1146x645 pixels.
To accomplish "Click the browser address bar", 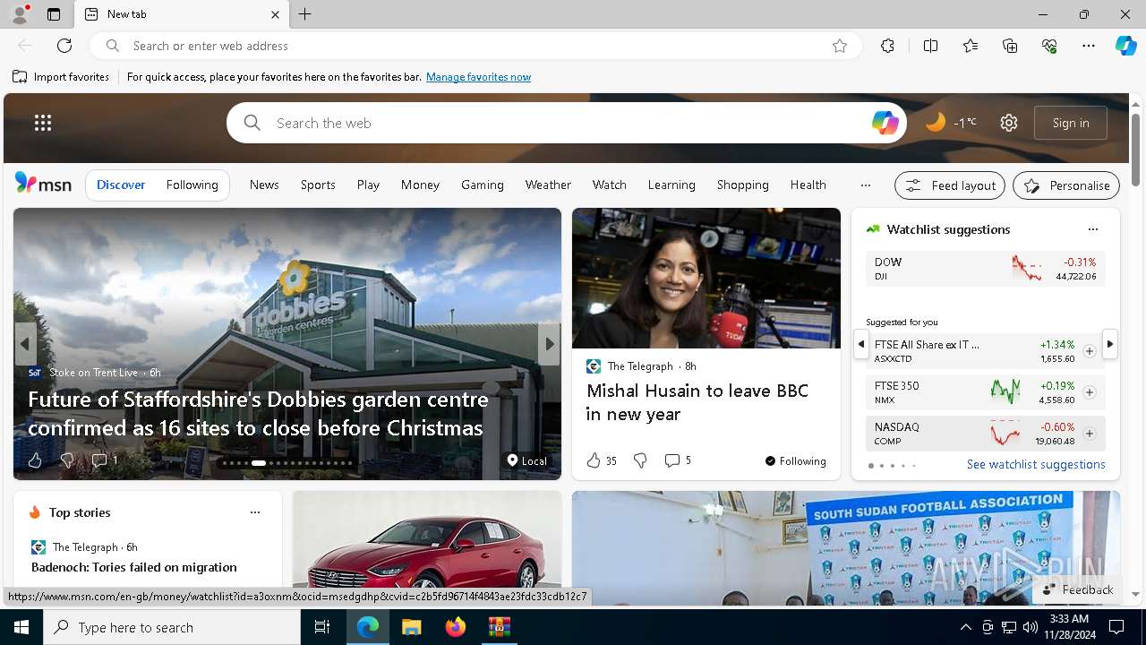I will [x=475, y=46].
